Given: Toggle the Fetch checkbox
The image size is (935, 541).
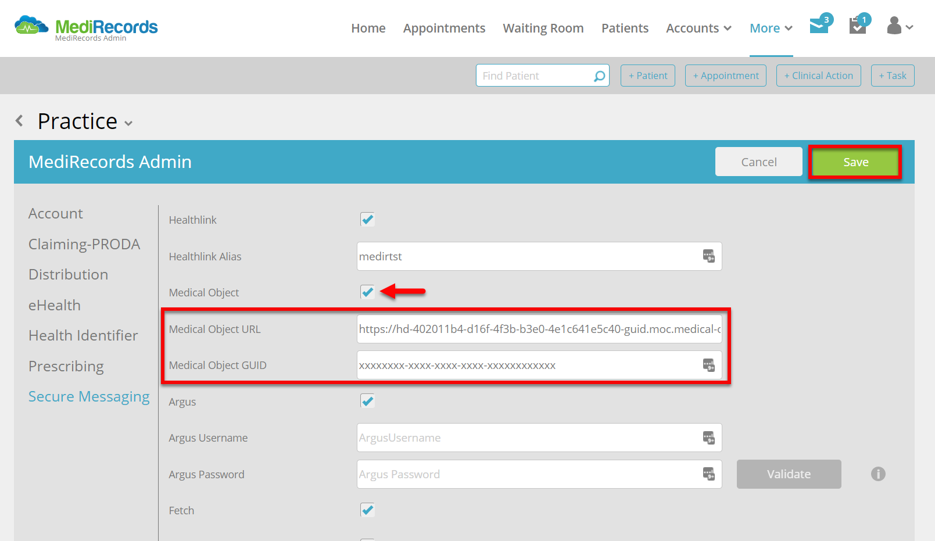Looking at the screenshot, I should [367, 510].
